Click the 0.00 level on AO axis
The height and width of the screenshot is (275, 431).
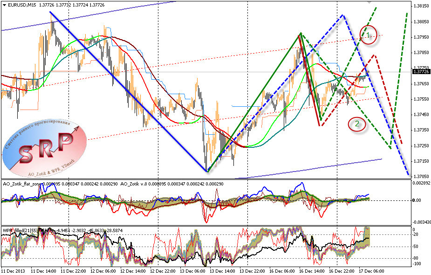tap(417, 200)
